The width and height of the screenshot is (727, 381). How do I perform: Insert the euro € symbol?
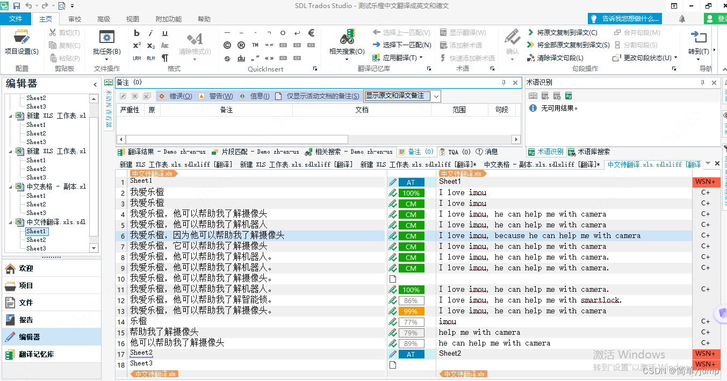(x=311, y=33)
